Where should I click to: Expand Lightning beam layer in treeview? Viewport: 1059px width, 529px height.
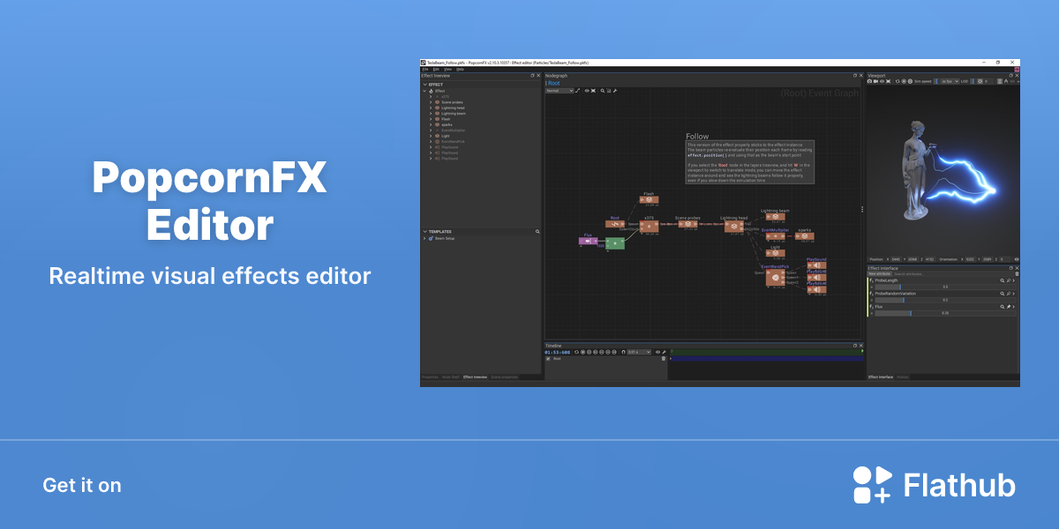[x=431, y=114]
